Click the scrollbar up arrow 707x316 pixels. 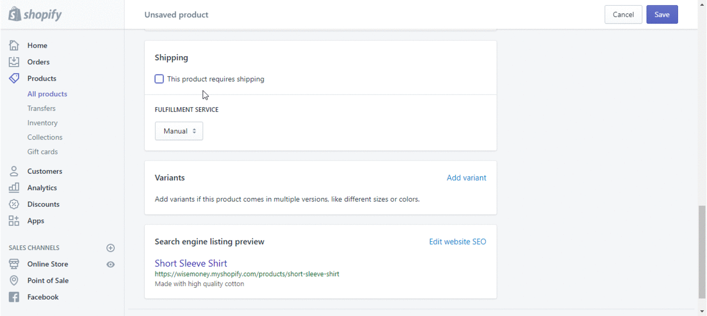702,4
